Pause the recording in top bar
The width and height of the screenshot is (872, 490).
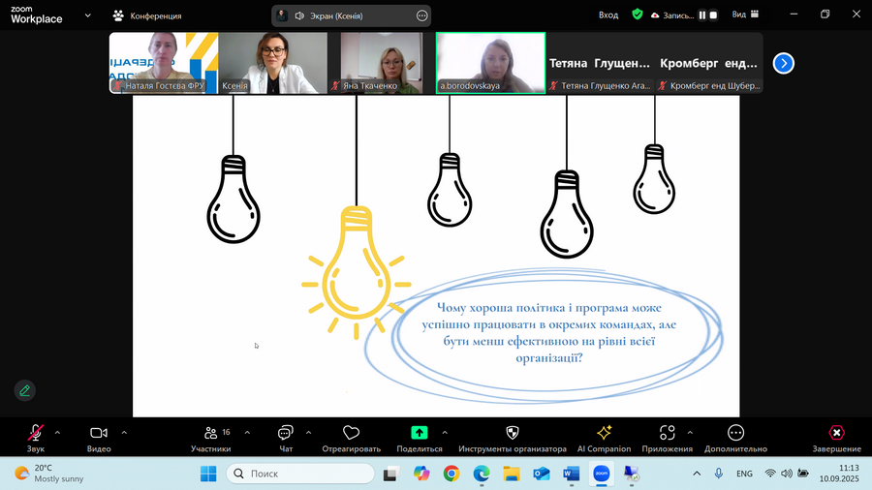click(x=702, y=15)
